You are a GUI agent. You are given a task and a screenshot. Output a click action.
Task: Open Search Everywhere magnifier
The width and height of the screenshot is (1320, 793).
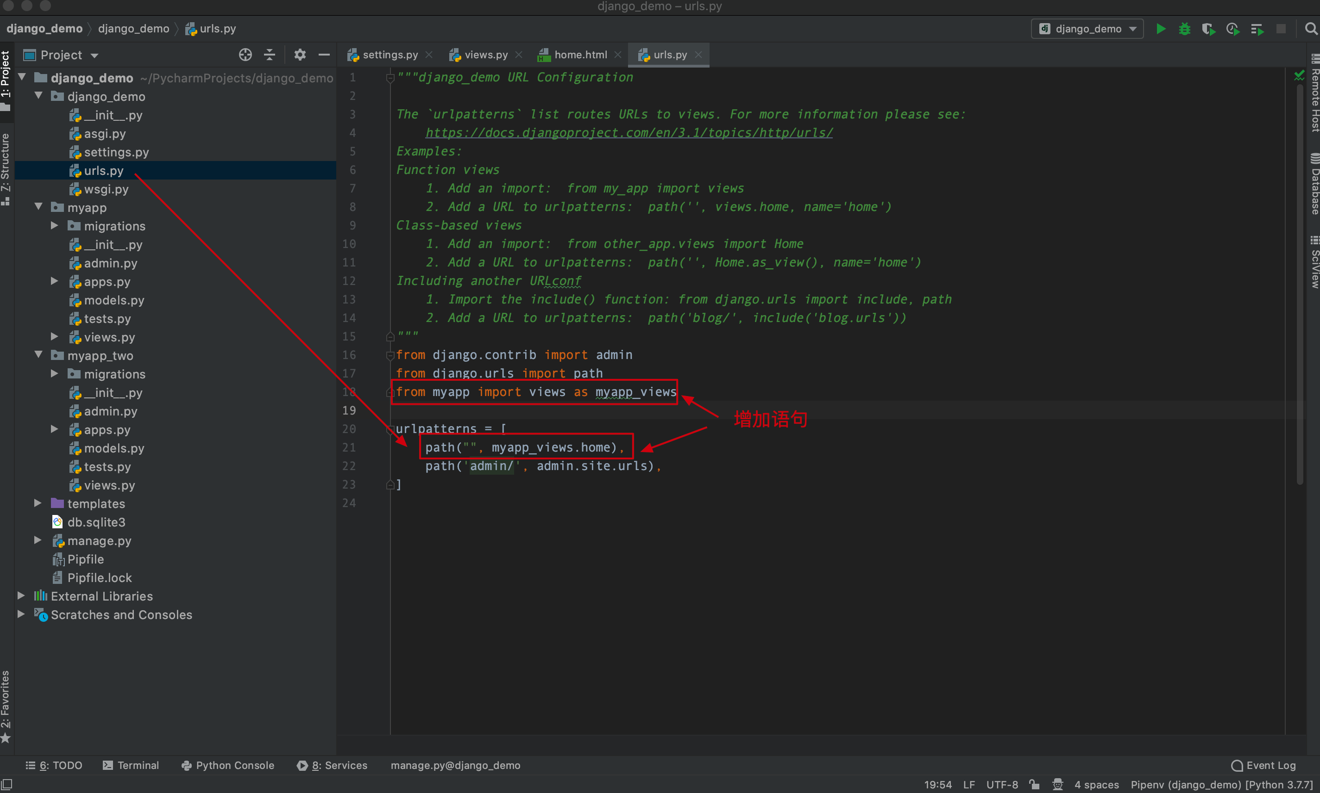point(1311,29)
